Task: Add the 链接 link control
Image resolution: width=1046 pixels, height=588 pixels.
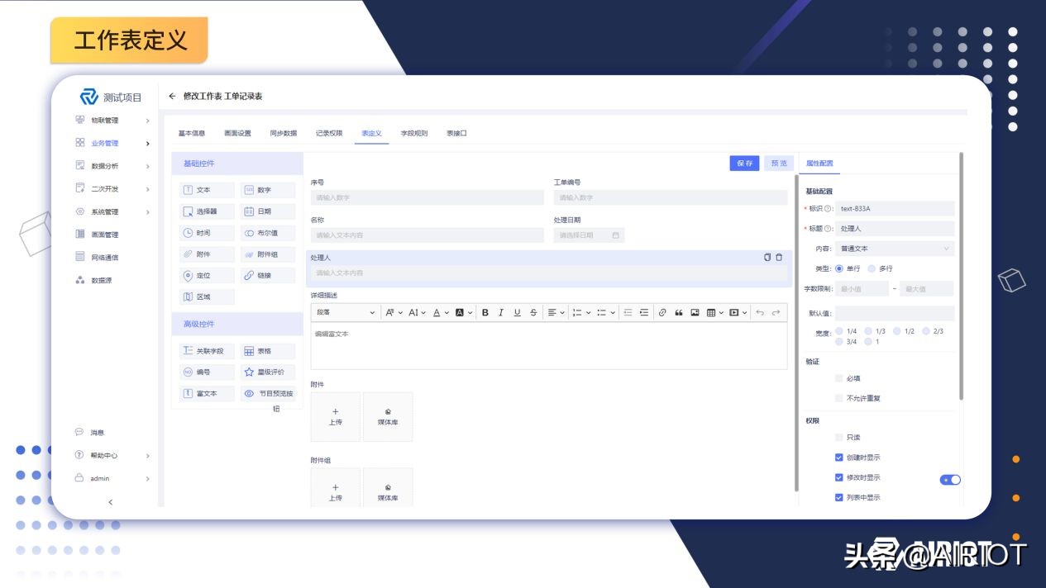Action: point(268,276)
